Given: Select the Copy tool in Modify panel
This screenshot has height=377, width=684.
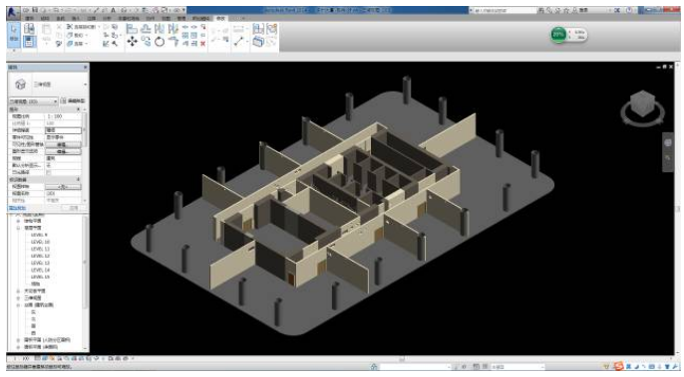Looking at the screenshot, I should pyautogui.click(x=146, y=42).
